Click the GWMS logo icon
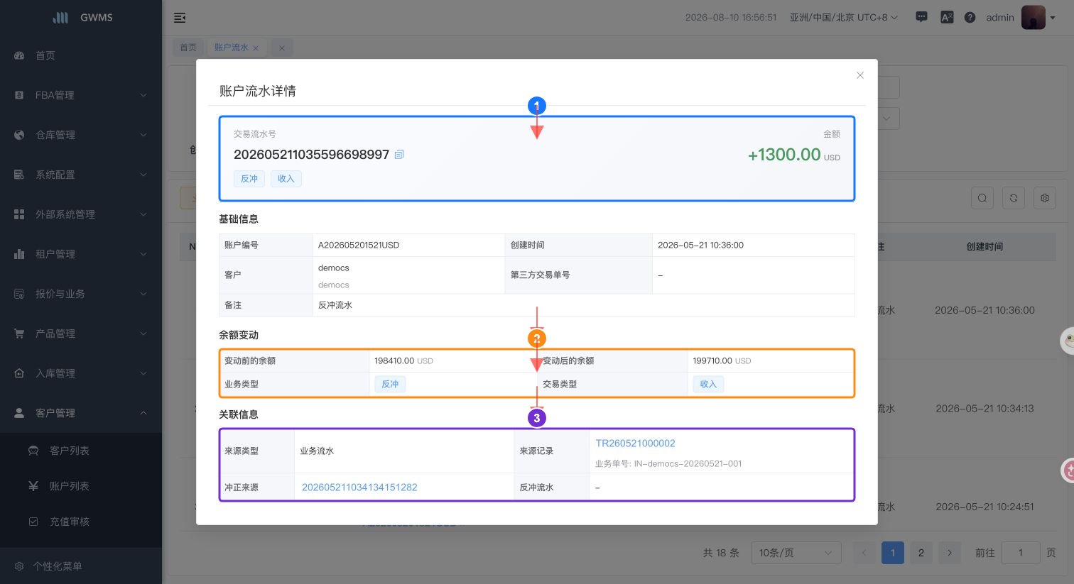Screen dimensions: 1074x584 click(x=61, y=17)
